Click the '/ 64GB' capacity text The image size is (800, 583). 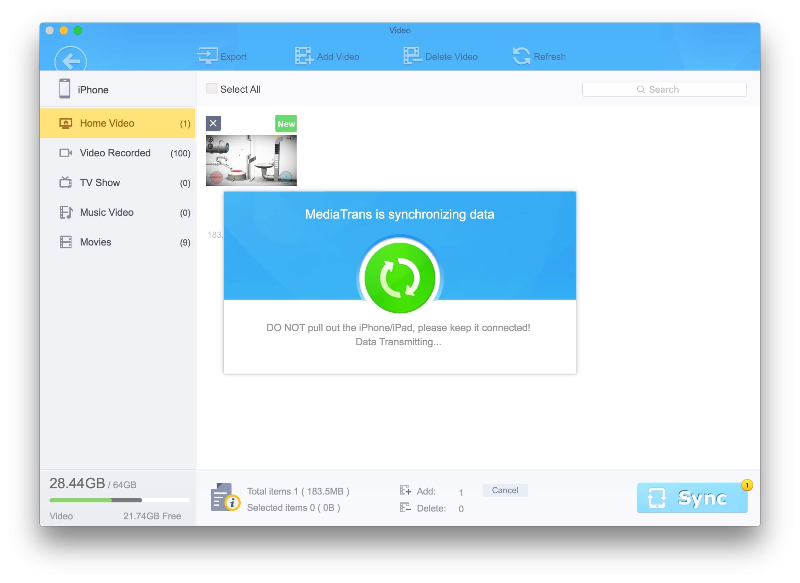(x=122, y=485)
